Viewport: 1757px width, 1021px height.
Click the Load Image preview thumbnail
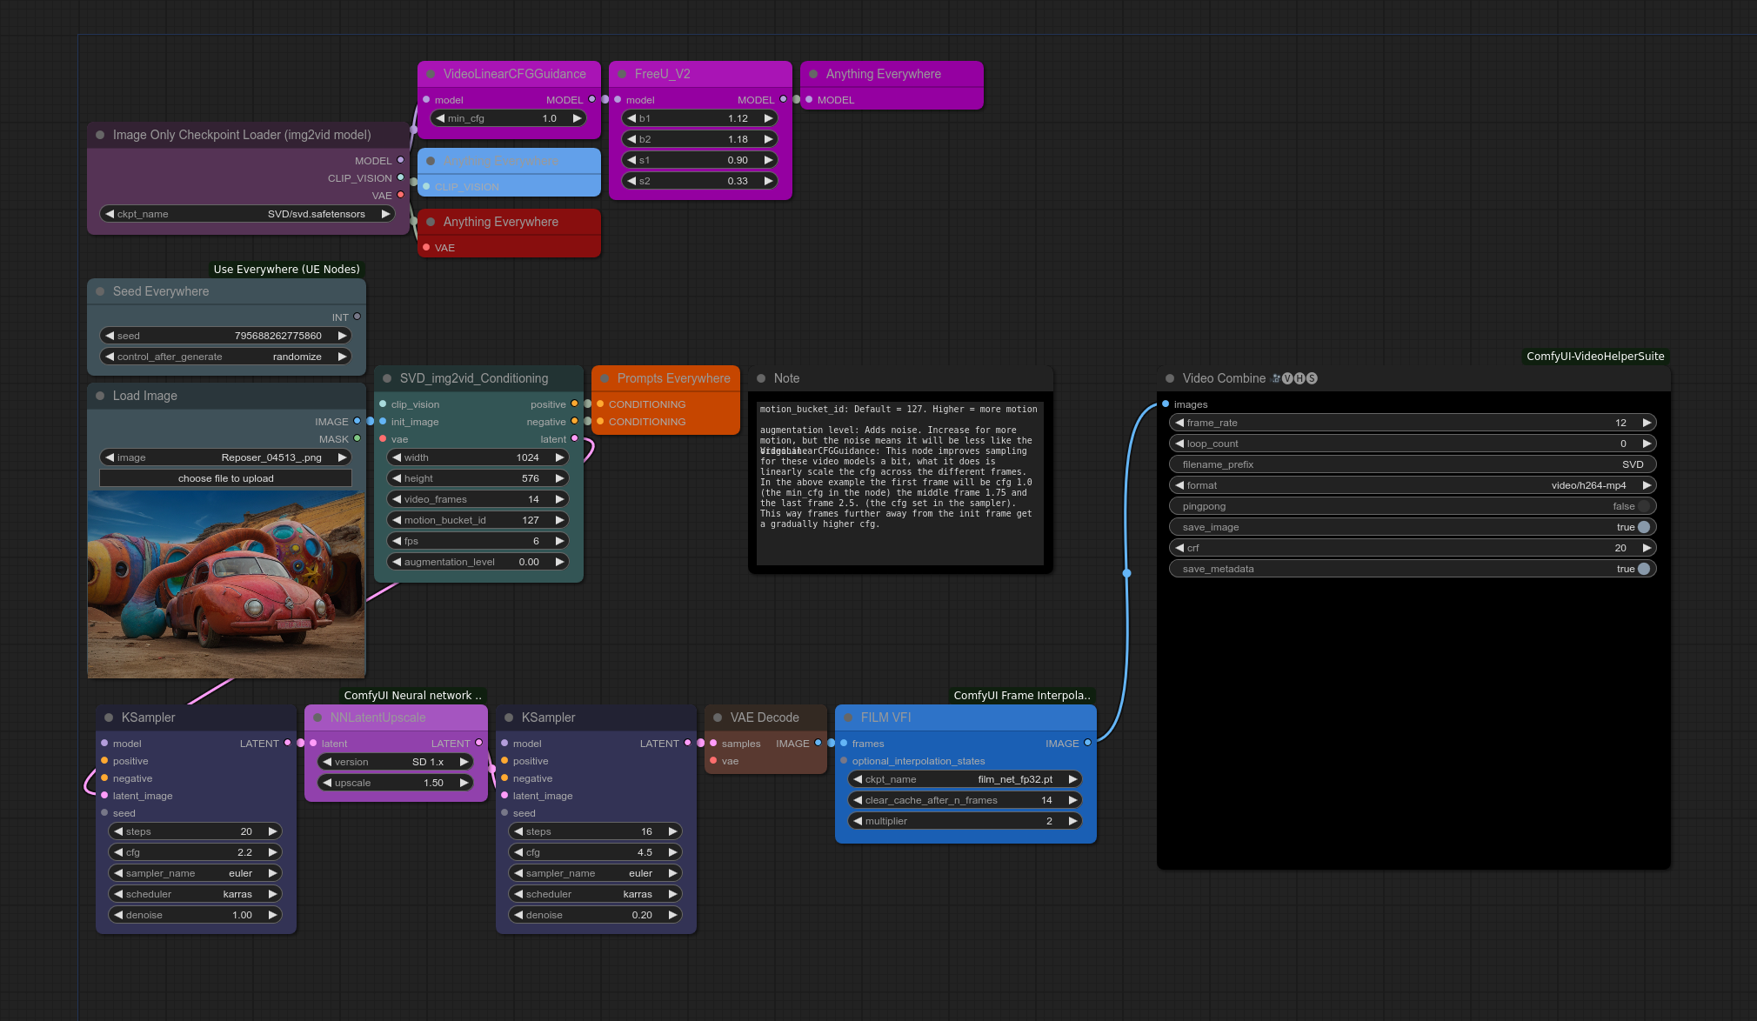click(226, 584)
